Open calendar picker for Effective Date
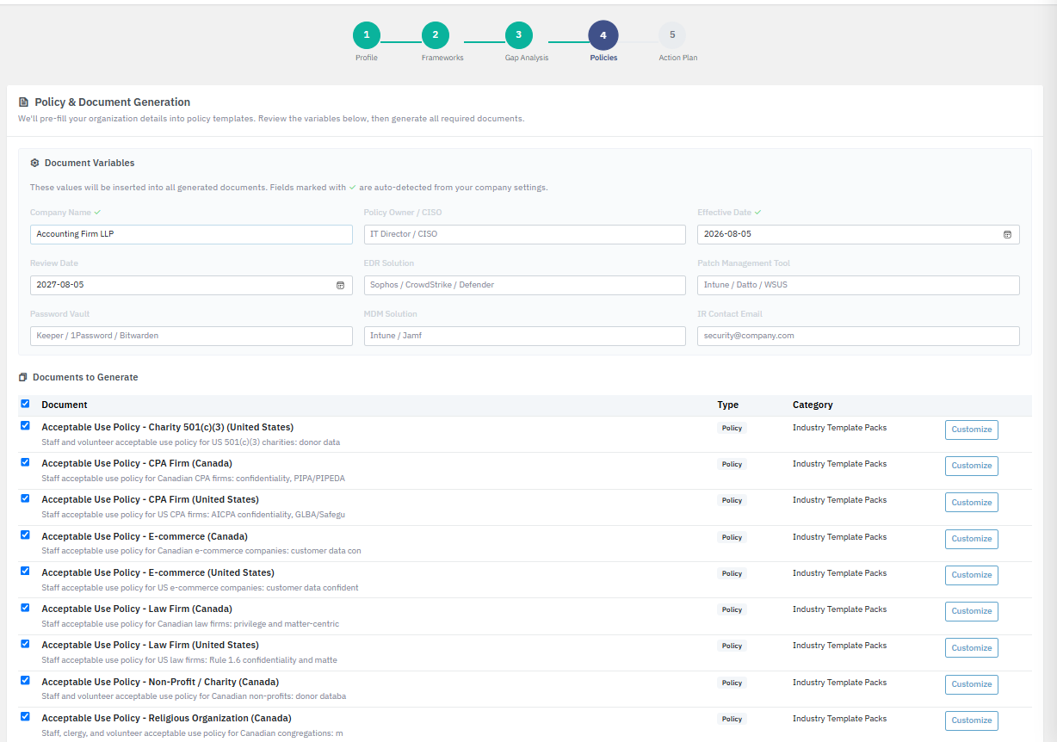 coord(1007,234)
